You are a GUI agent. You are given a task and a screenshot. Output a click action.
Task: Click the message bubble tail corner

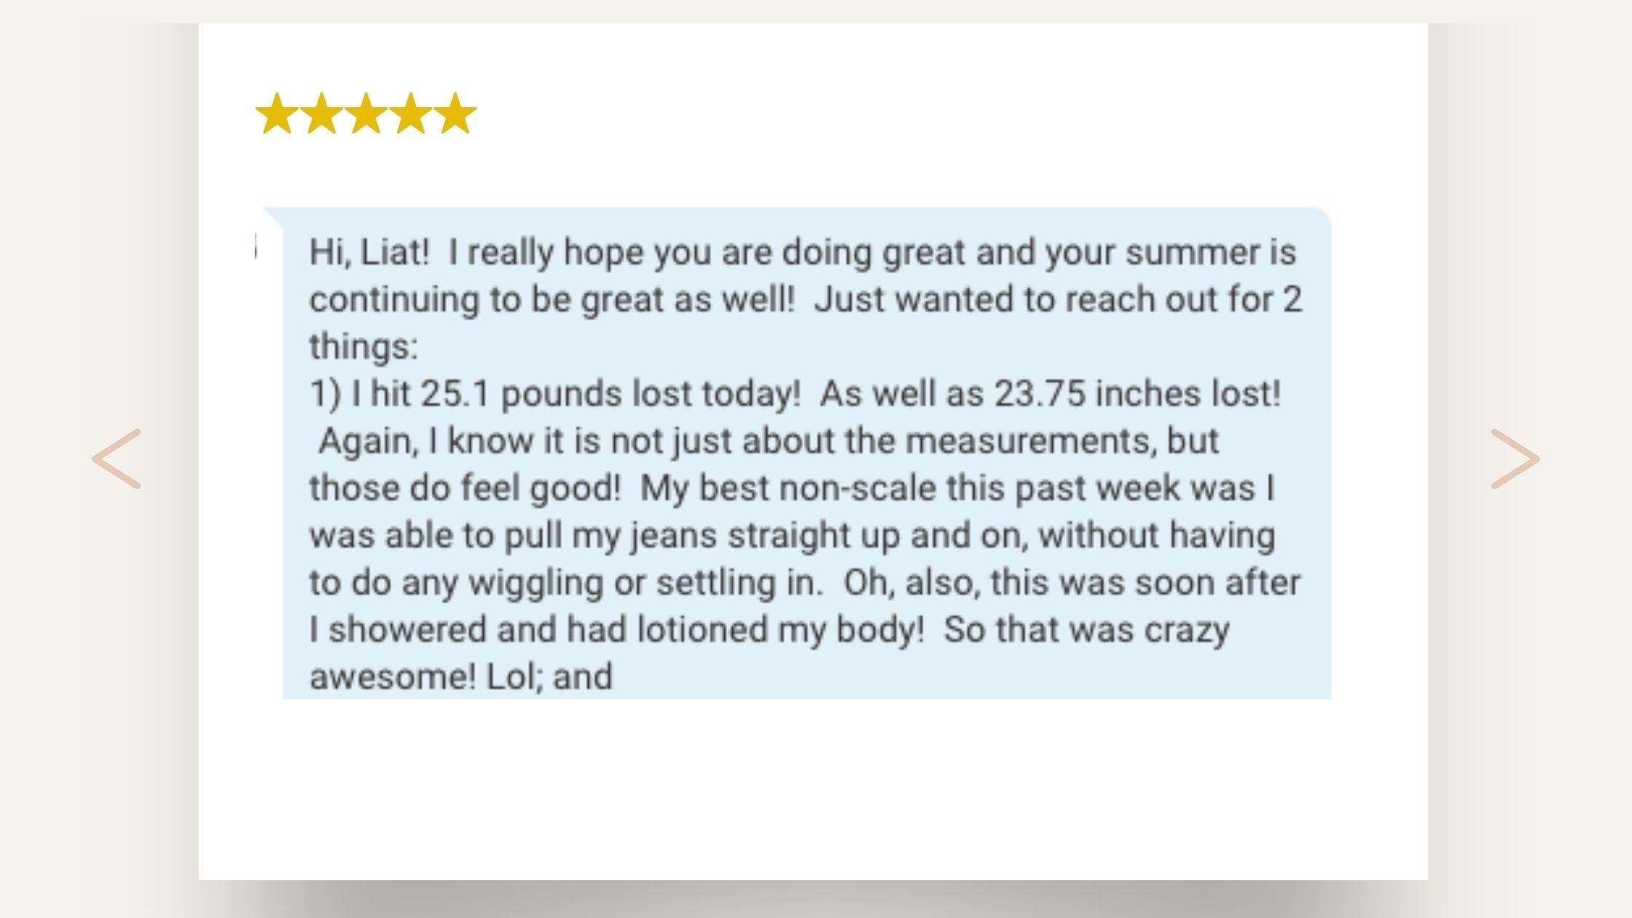(272, 215)
